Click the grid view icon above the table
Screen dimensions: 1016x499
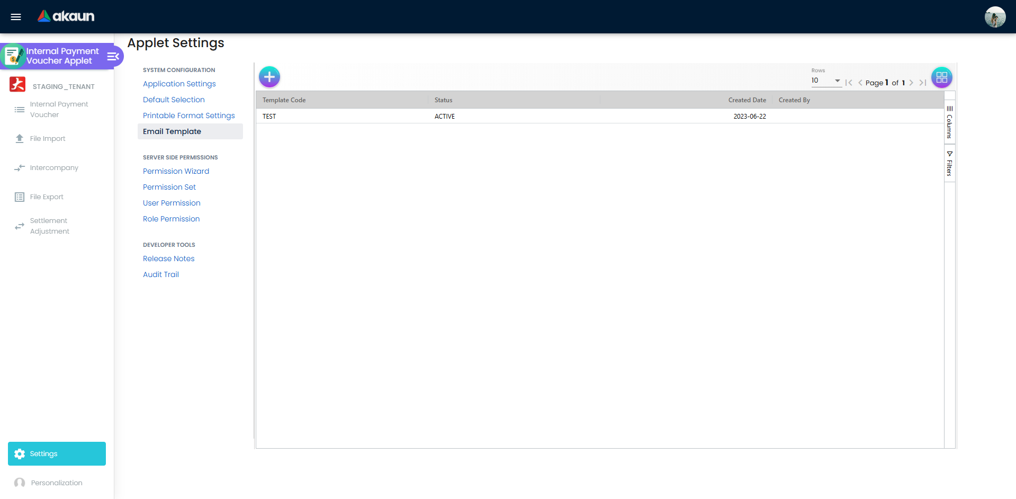pyautogui.click(x=941, y=77)
